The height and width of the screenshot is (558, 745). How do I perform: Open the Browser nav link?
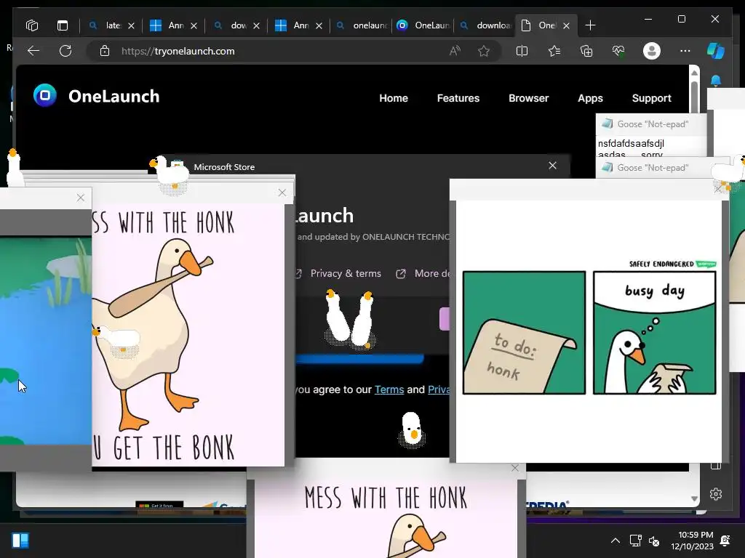coord(528,98)
